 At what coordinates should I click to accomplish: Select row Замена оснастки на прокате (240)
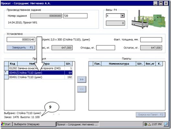tap(38, 68)
